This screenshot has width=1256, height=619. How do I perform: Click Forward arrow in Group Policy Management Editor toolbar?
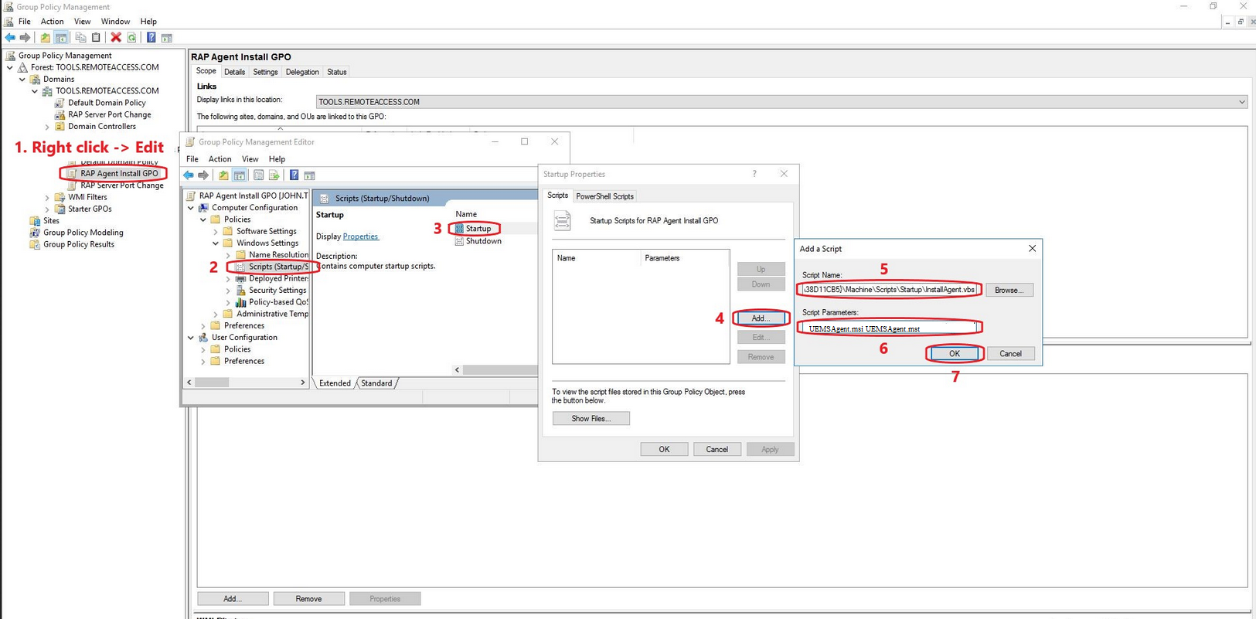203,175
